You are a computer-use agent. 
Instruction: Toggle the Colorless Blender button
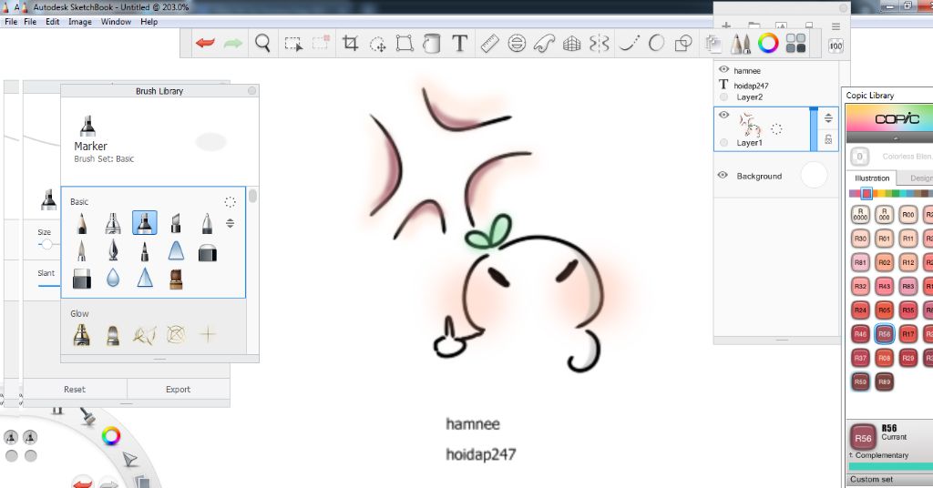[859, 157]
